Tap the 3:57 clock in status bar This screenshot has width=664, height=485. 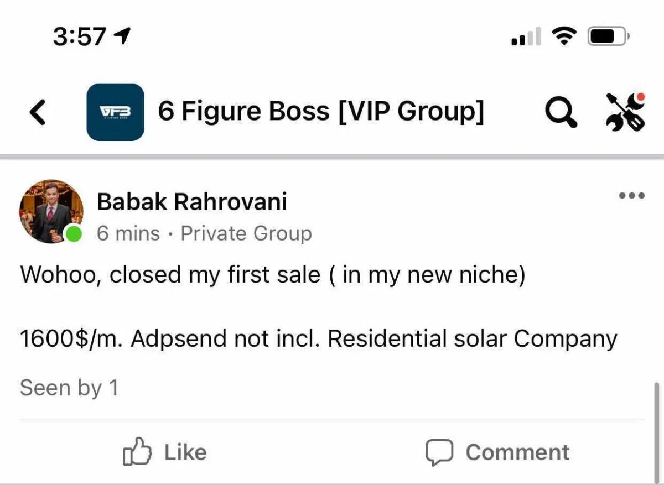pyautogui.click(x=79, y=37)
